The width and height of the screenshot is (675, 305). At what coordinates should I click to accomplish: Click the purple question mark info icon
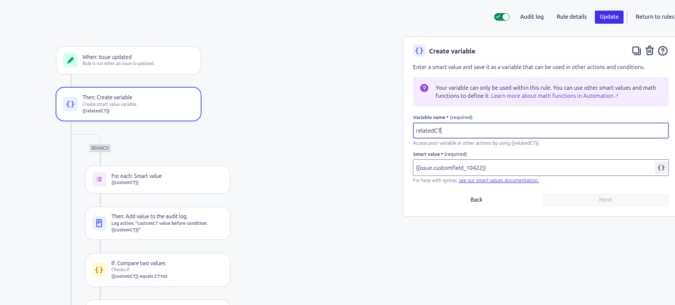424,88
